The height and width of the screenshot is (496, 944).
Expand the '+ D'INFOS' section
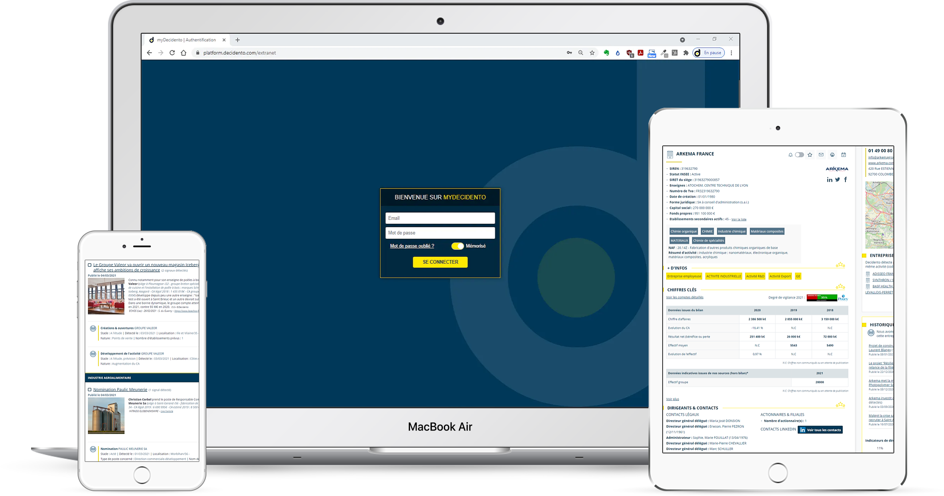[677, 268]
